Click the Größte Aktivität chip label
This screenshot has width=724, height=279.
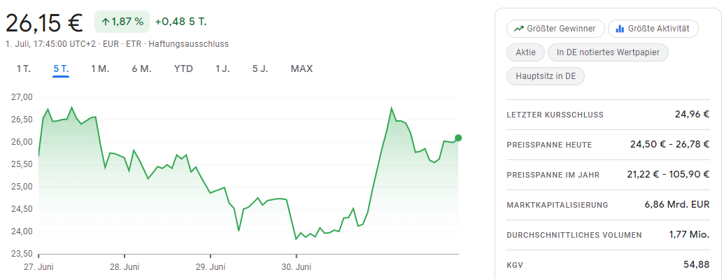point(658,29)
